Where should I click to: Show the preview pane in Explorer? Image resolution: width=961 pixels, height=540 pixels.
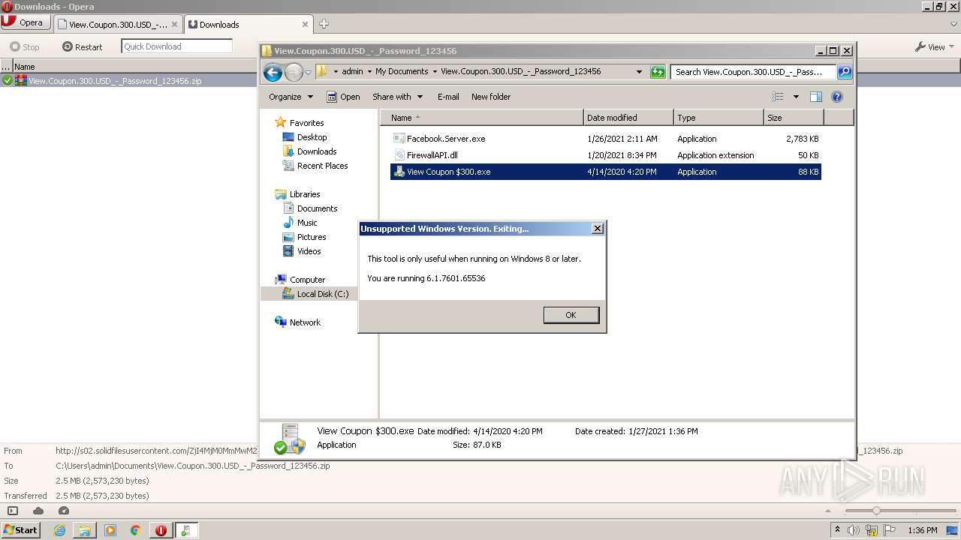pyautogui.click(x=816, y=97)
